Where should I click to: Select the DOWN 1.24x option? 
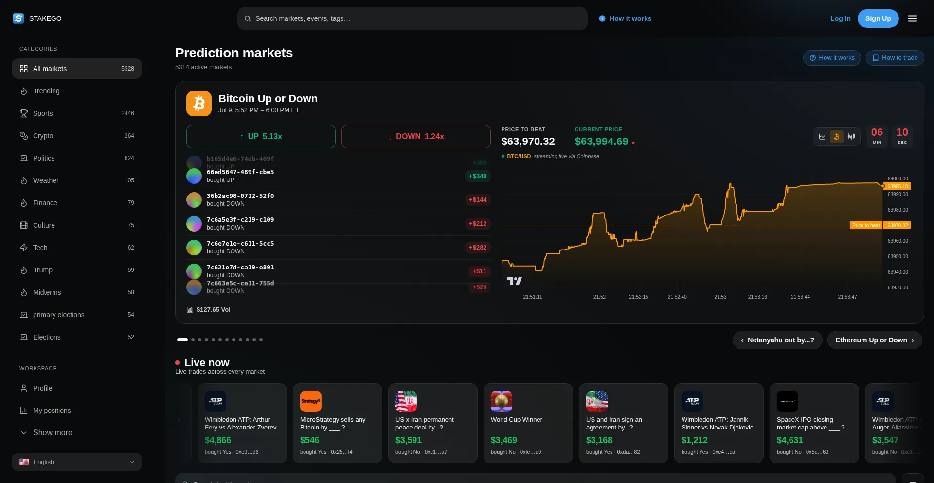[416, 137]
